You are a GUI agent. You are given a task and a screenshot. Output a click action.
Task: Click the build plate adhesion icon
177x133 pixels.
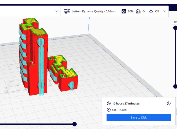151,11
